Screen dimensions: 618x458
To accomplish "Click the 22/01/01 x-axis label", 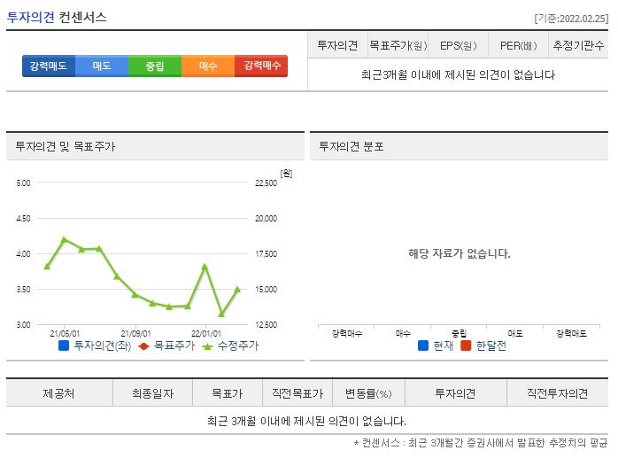I will [x=206, y=333].
